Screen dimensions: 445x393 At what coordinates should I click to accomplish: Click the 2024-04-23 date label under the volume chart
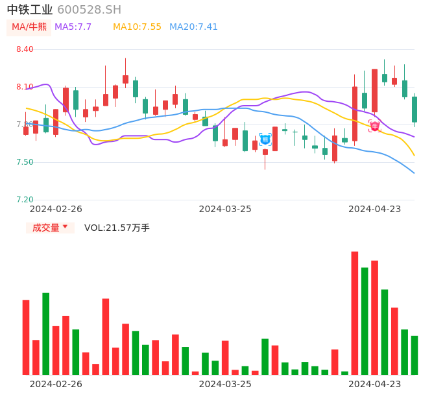pos(374,384)
